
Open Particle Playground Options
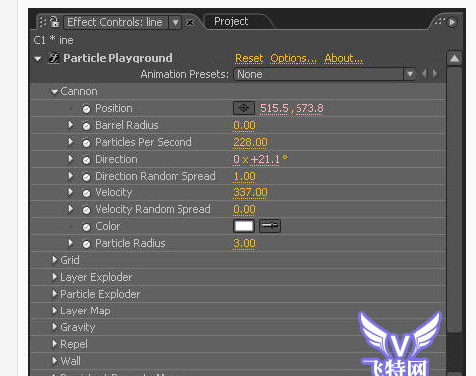click(294, 58)
